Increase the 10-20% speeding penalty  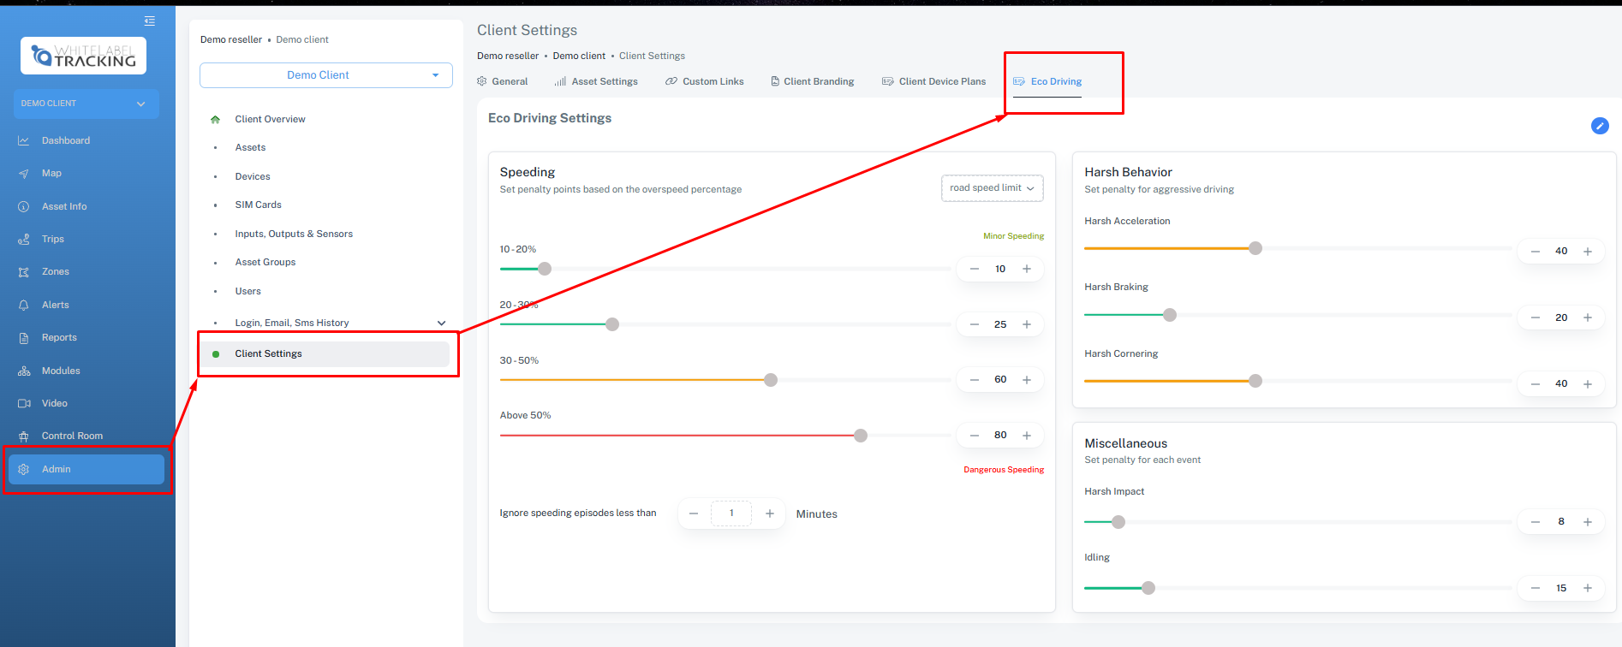[1026, 269]
